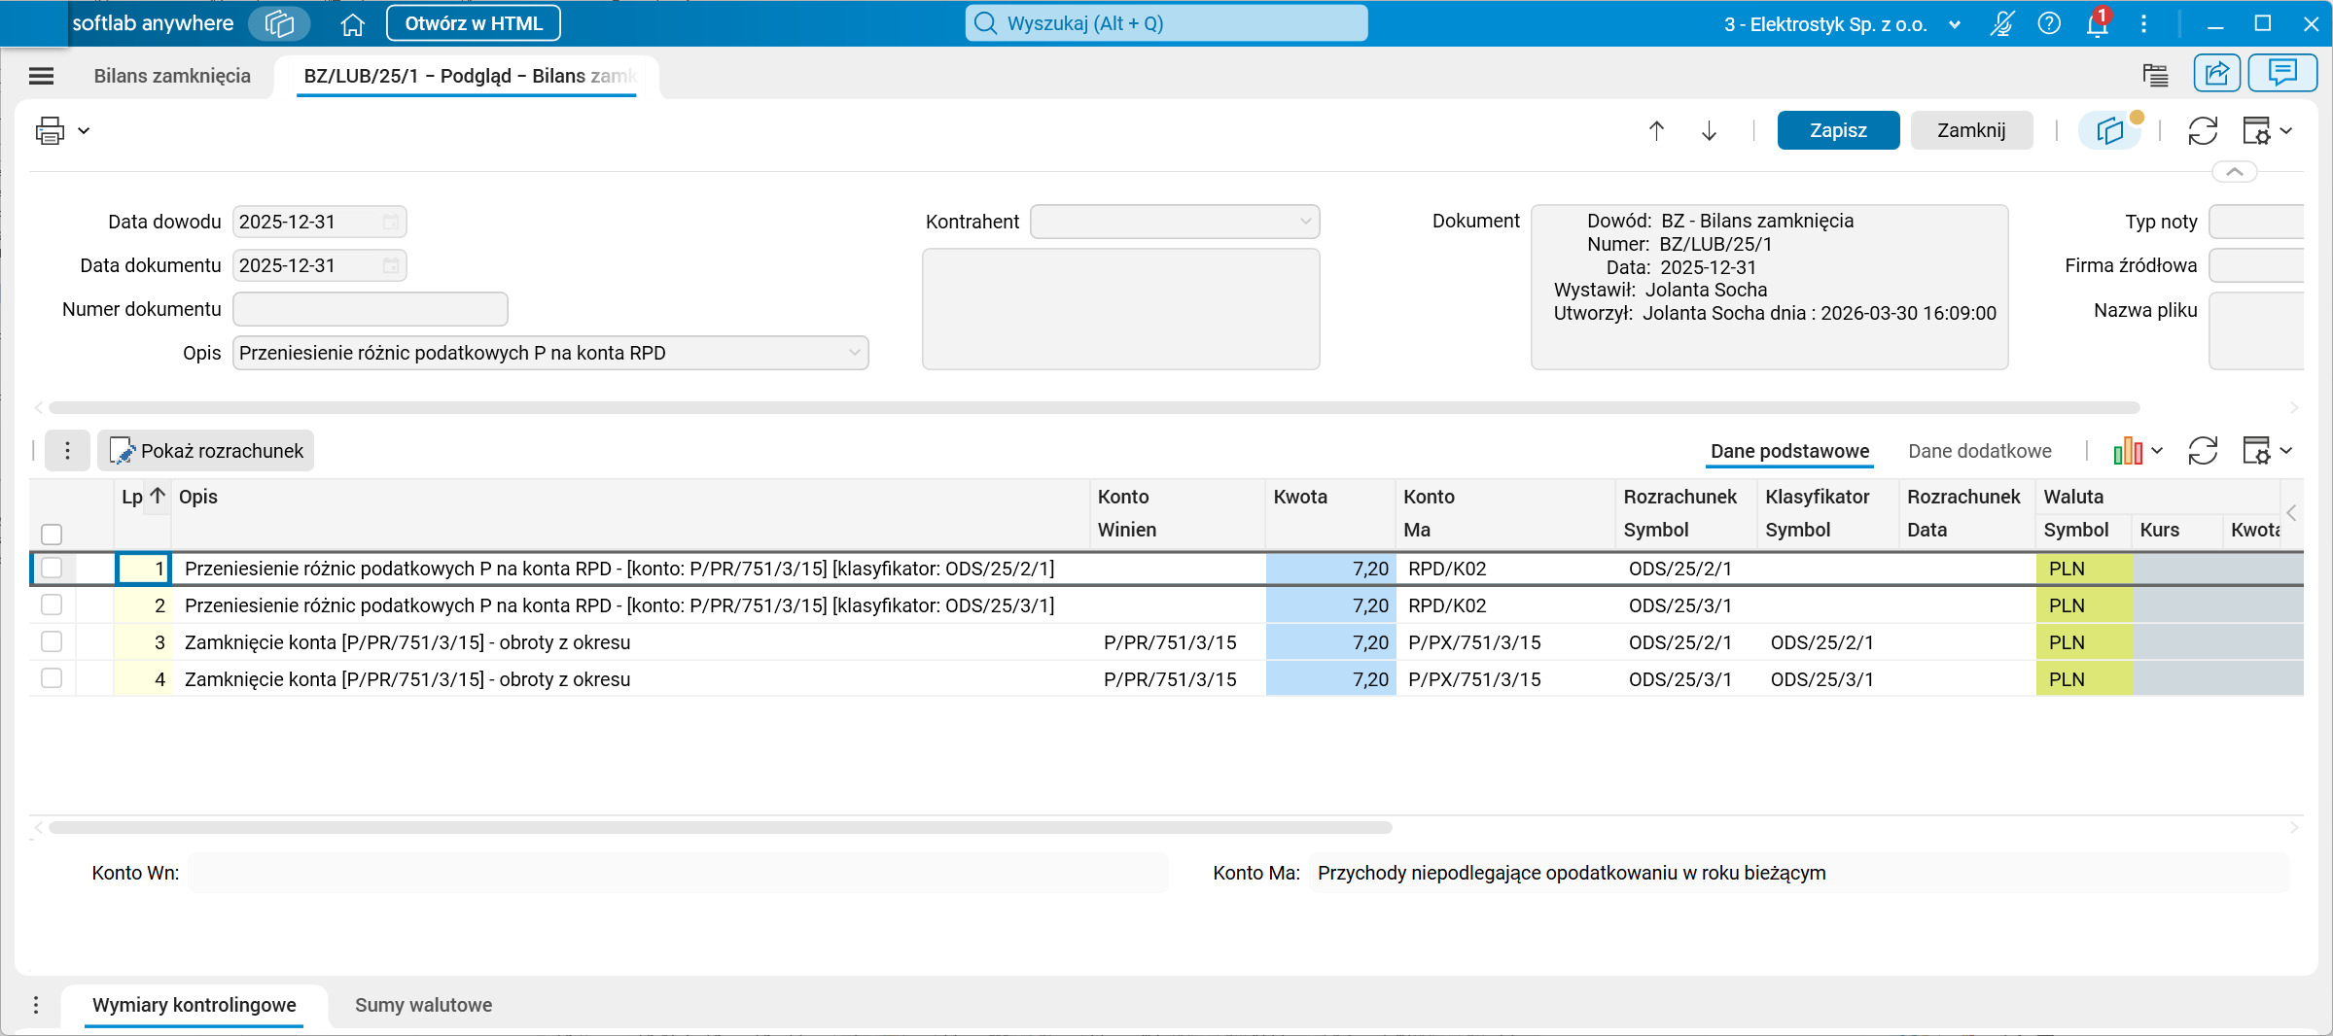Refresh the document header
Image resolution: width=2333 pixels, height=1036 pixels.
[x=2203, y=130]
